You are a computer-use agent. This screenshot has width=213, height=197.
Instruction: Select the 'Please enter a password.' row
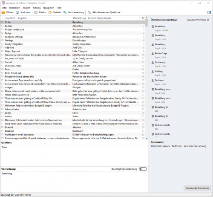(x=73, y=95)
